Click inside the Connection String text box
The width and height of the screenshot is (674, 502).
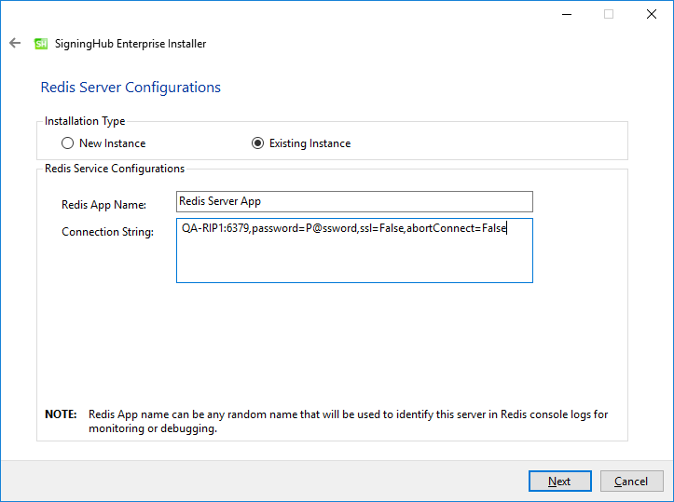tap(354, 251)
